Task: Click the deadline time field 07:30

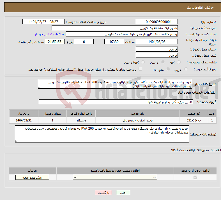Action: click(x=114, y=42)
